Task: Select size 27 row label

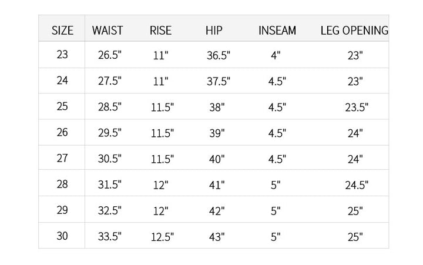Action: [62, 158]
